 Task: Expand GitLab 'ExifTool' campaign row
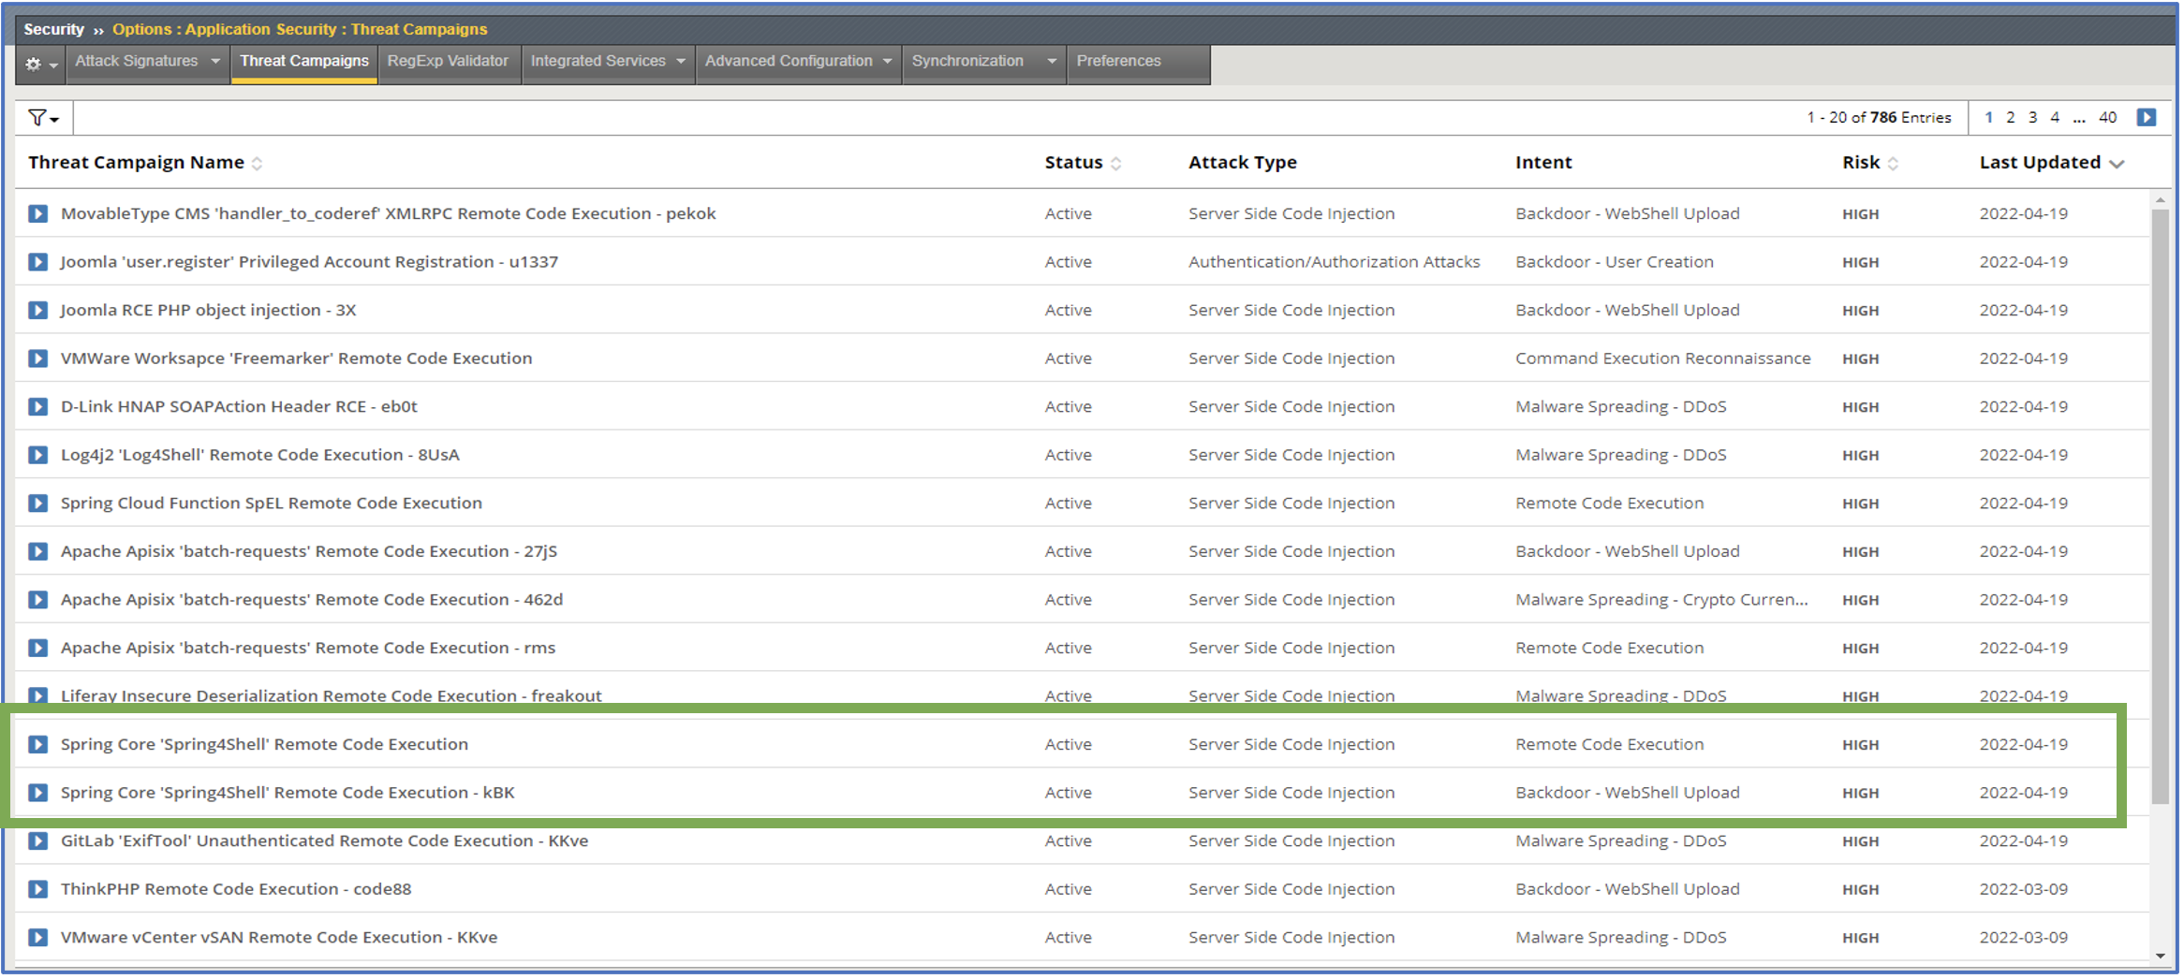[37, 840]
